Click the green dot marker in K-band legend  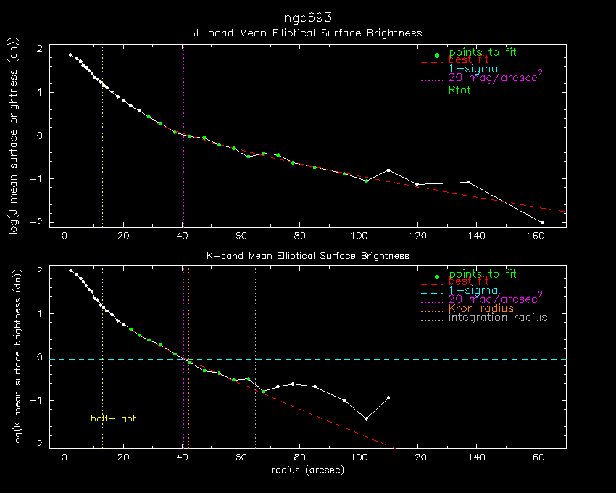click(x=437, y=278)
